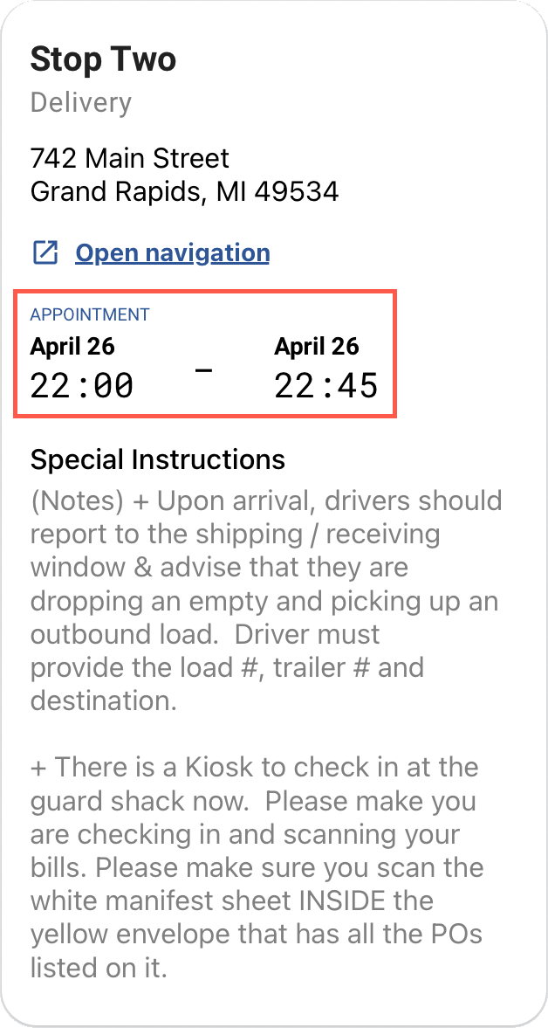Screen dimensions: 548x1028
Task: Select the appointment start date April 26
Action: [72, 346]
